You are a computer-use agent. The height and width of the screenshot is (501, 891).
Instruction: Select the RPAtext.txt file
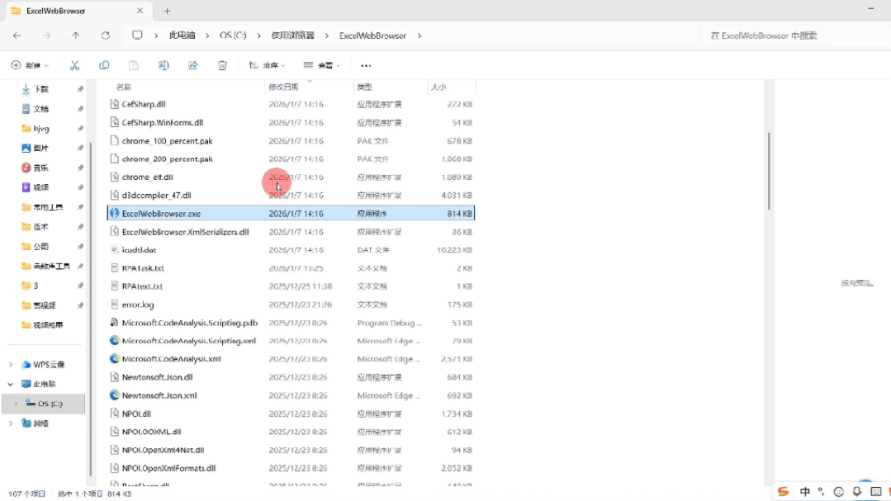[142, 286]
